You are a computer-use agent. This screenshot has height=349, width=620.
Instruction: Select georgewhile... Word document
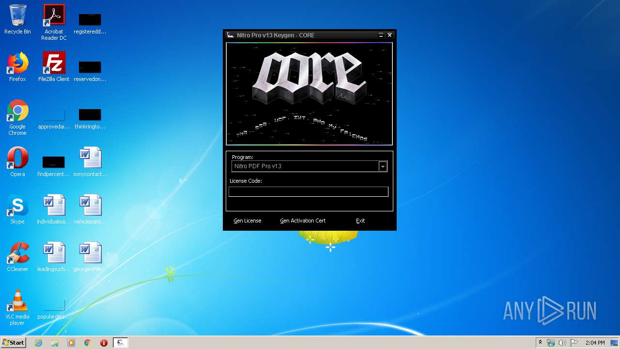click(x=90, y=257)
